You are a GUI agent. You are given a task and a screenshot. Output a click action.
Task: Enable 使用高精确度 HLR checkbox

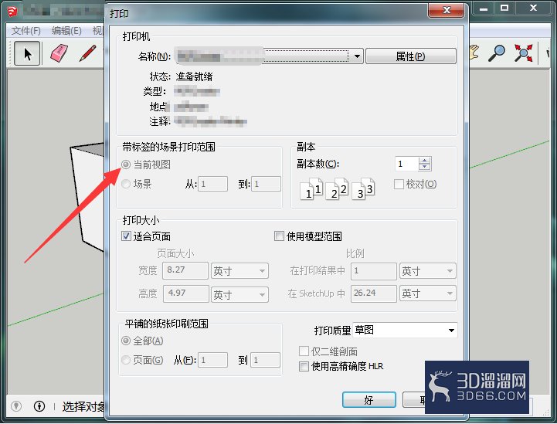(304, 366)
